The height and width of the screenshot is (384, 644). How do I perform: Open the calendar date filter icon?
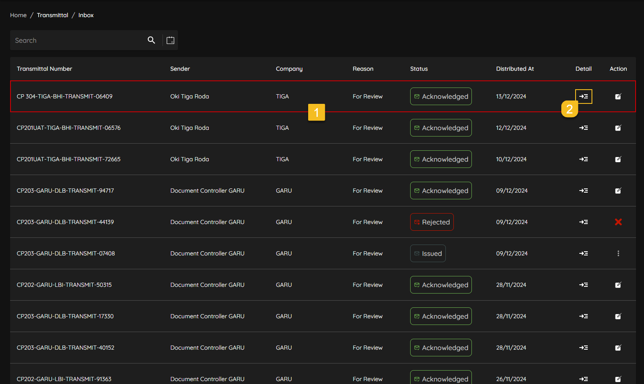[x=170, y=40]
